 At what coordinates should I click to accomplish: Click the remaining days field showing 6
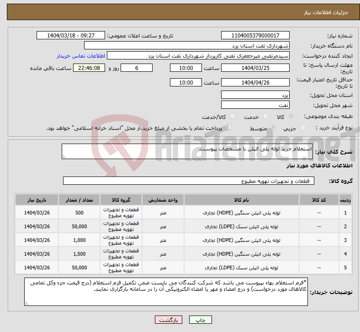[x=137, y=68]
